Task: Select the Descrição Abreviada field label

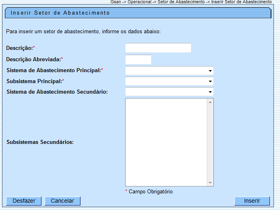Action: 33,59
